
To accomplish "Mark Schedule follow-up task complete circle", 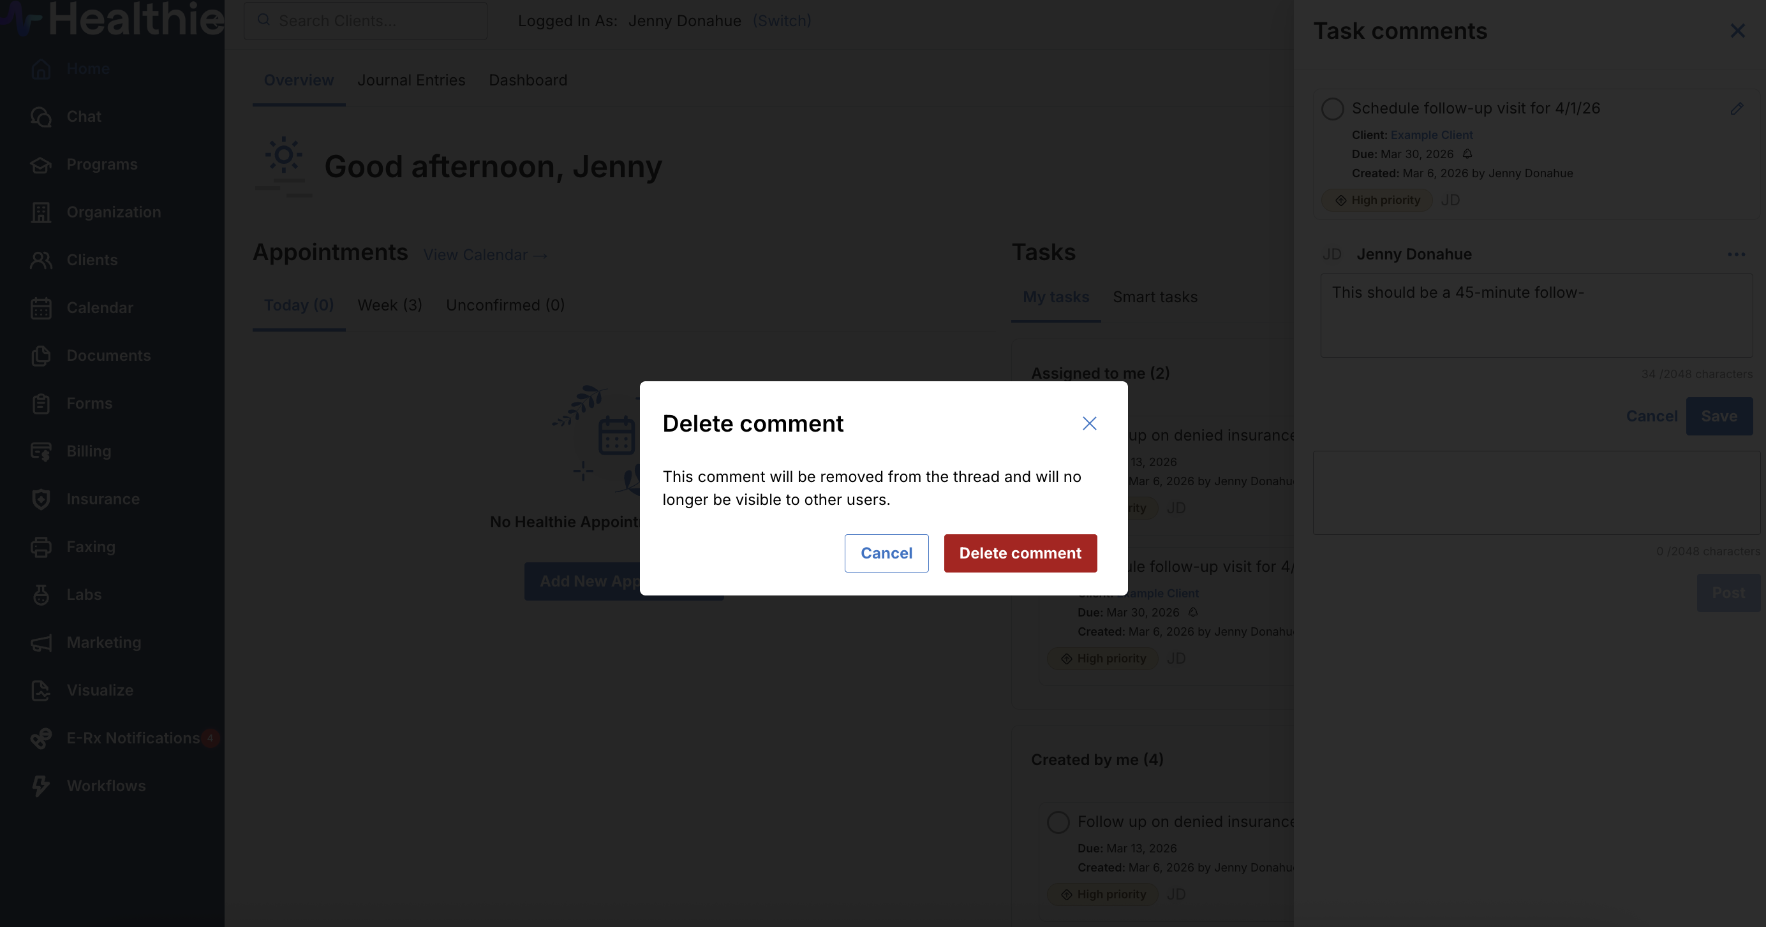I will point(1332,109).
